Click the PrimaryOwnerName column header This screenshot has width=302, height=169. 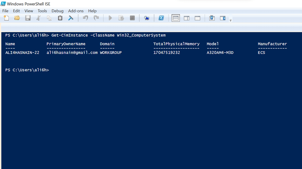66,44
